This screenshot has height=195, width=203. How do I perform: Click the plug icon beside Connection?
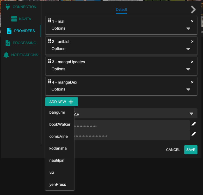tap(8, 7)
